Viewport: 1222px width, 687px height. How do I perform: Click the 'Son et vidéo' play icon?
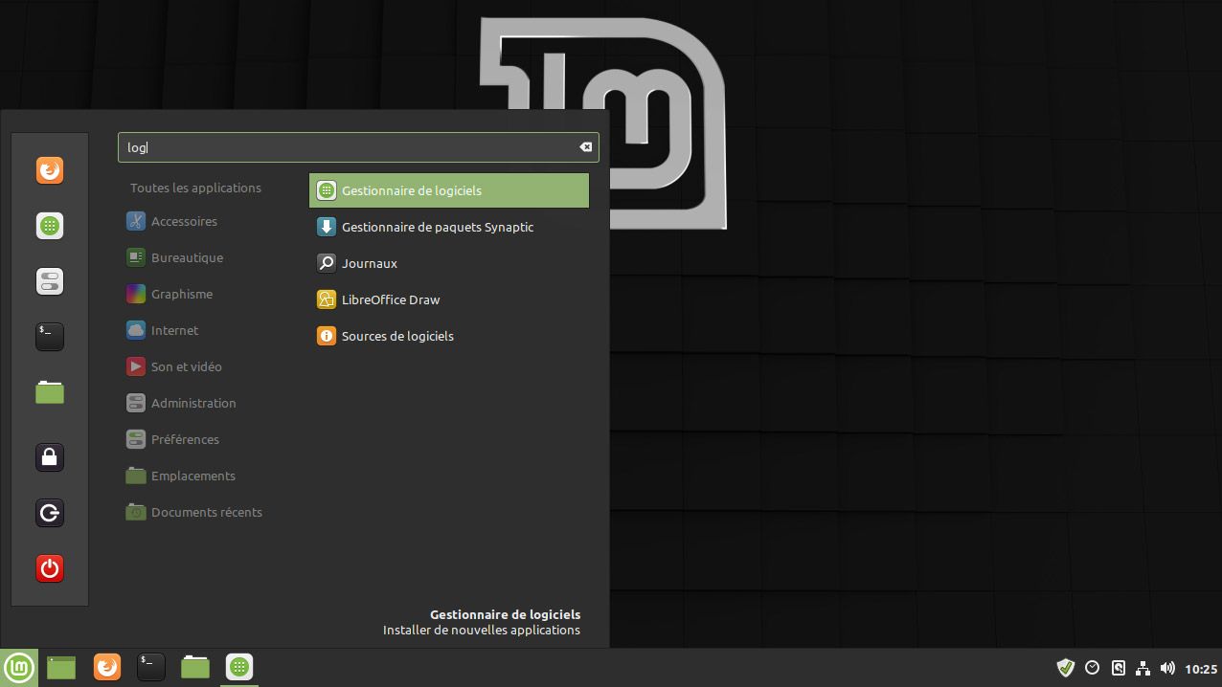136,366
